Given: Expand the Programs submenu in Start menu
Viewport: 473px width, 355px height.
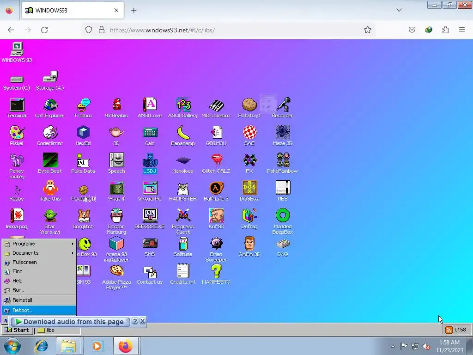Looking at the screenshot, I should 39,244.
